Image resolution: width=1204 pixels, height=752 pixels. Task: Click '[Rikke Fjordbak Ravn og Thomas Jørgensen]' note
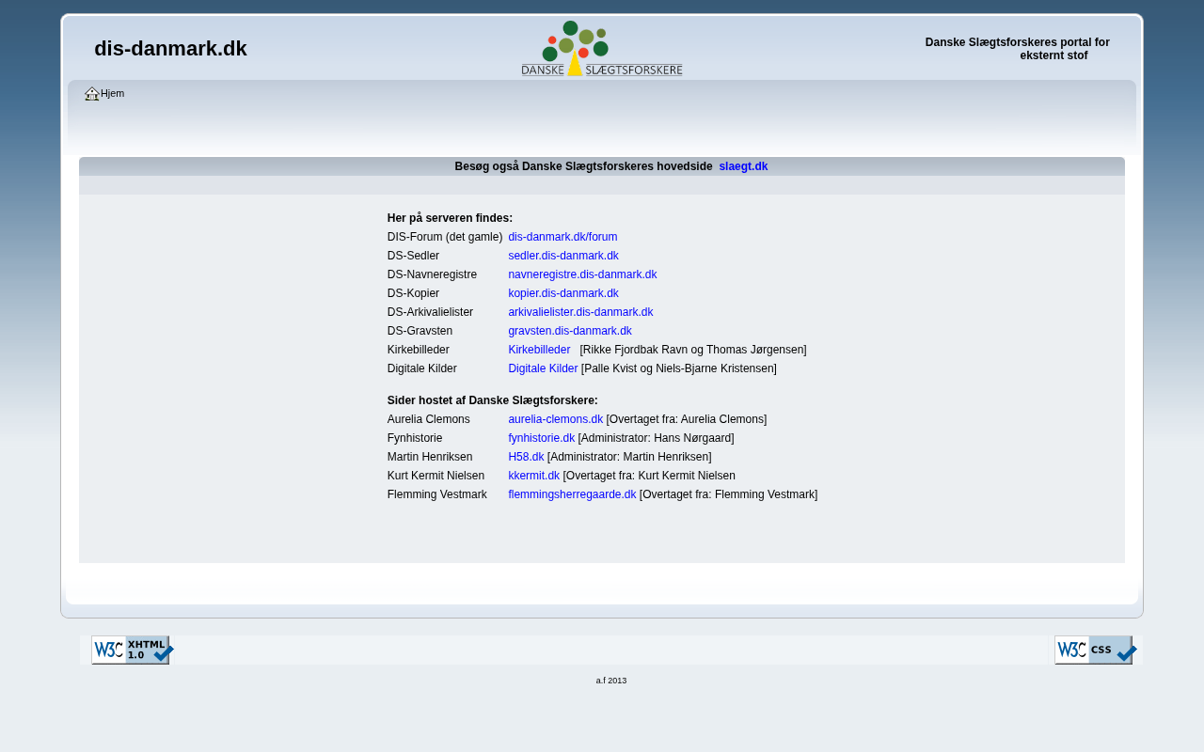click(x=693, y=350)
